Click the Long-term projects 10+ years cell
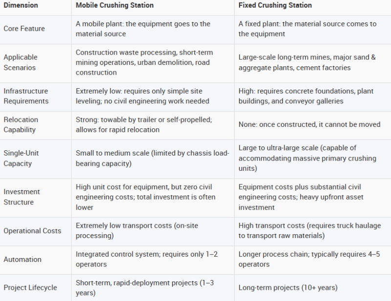The image size is (391, 301). pyautogui.click(x=313, y=288)
